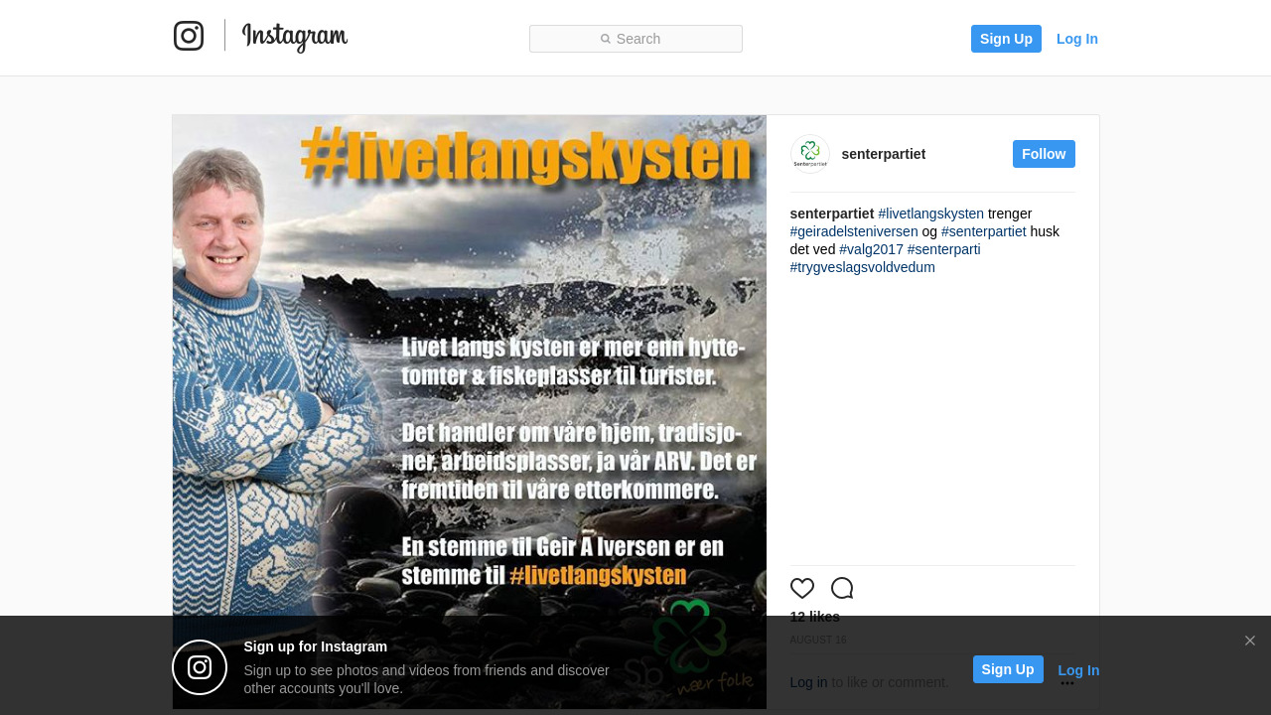The height and width of the screenshot is (715, 1271).
Task: Focus the Search input field
Action: pos(635,39)
